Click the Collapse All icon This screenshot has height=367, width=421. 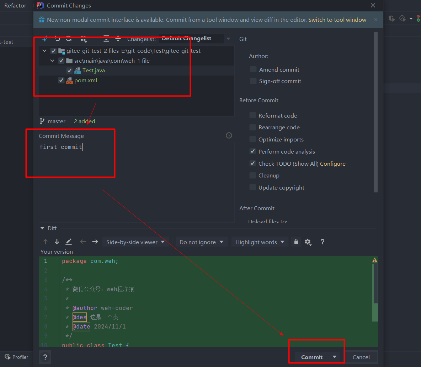(118, 39)
